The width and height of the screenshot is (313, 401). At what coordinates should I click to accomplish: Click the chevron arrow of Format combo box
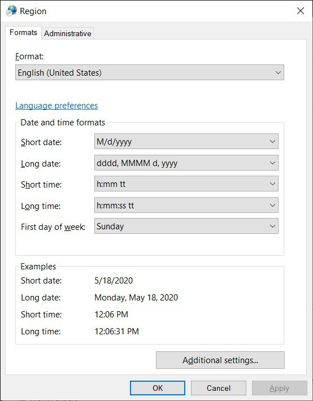tap(278, 73)
